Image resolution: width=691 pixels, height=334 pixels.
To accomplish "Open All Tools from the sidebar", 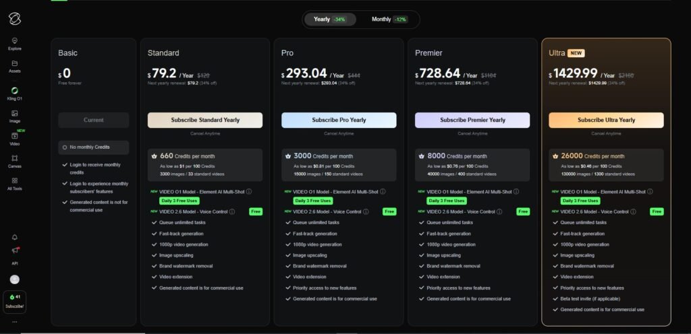I will coord(14,183).
